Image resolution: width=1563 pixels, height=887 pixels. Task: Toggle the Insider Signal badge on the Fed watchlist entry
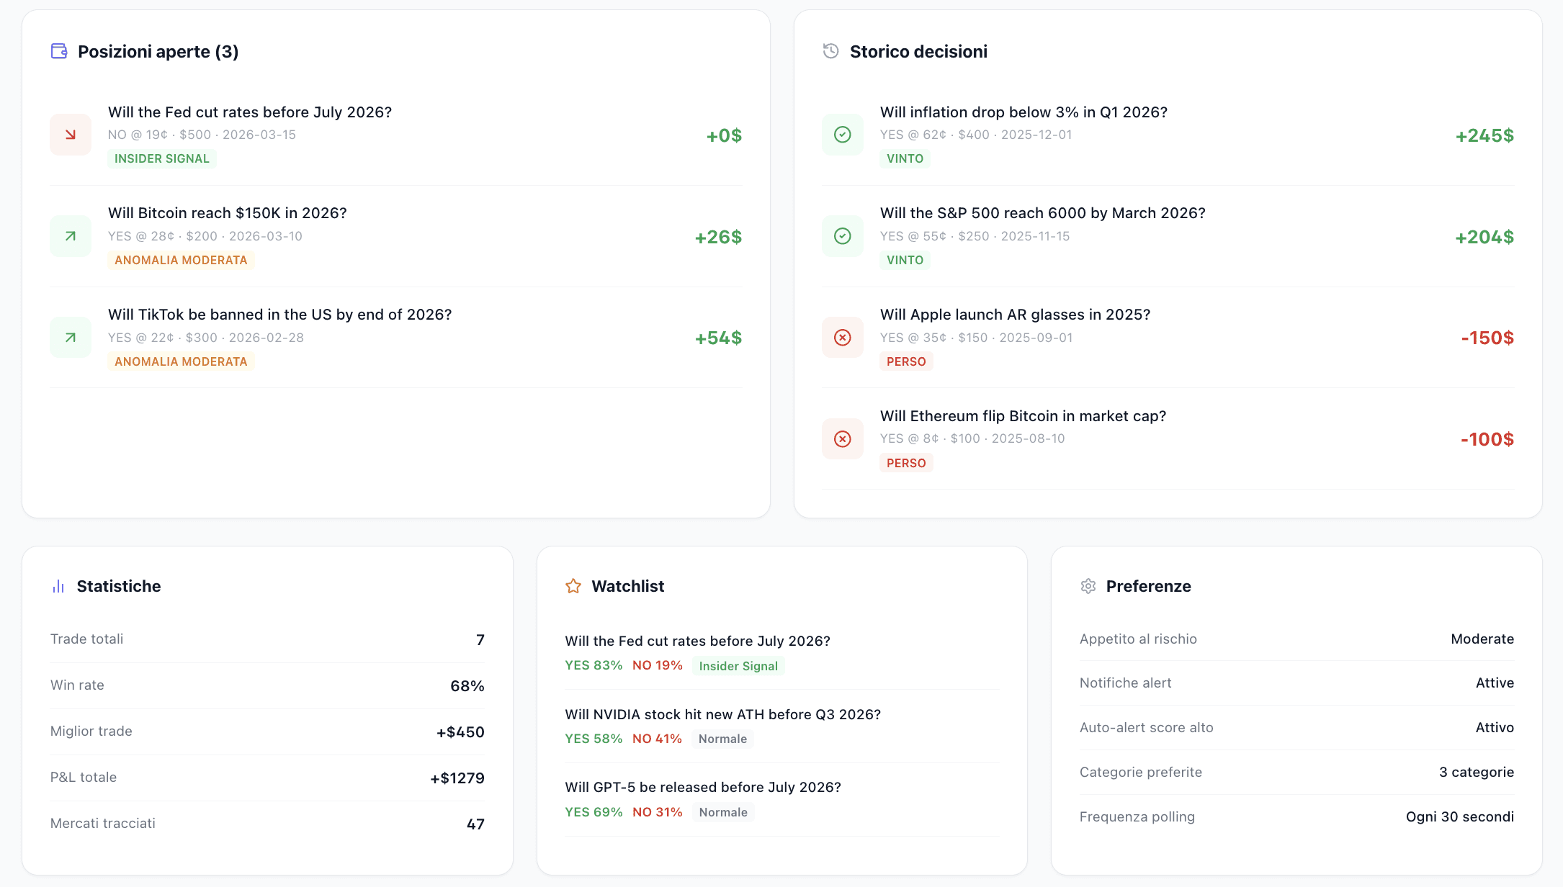[x=738, y=666]
